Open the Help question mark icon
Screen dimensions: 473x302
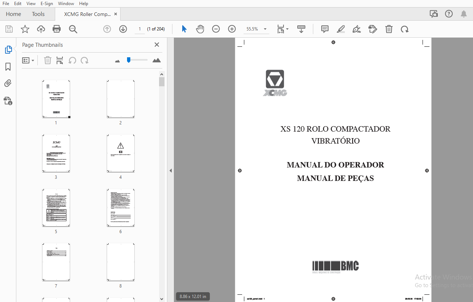pyautogui.click(x=449, y=14)
